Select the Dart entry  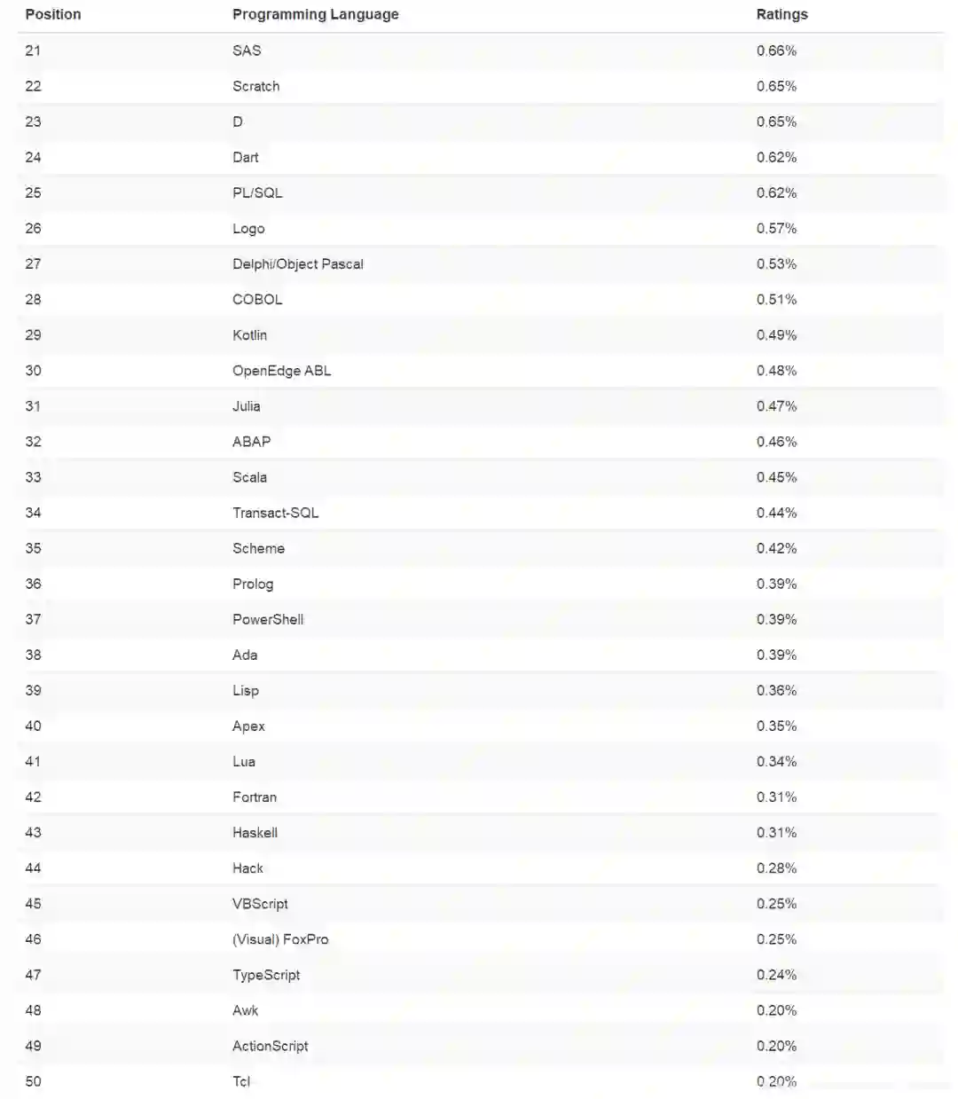246,157
